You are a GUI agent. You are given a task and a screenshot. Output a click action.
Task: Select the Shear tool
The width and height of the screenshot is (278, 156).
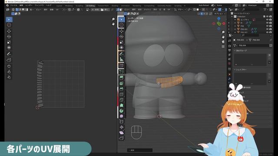122,133
